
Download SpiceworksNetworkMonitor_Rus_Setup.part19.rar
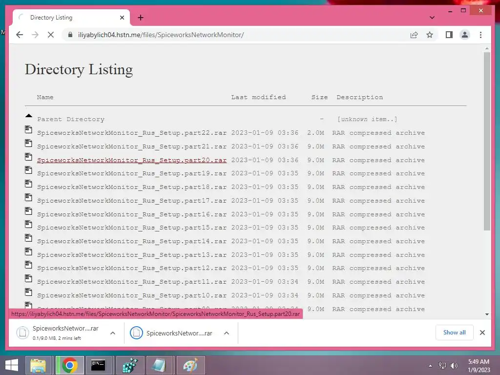[x=132, y=173]
